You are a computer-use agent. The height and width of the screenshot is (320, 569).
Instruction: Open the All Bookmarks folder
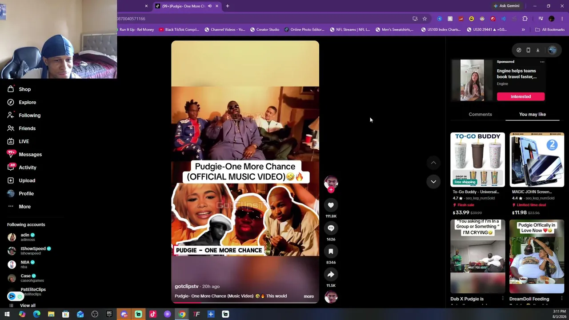(550, 30)
